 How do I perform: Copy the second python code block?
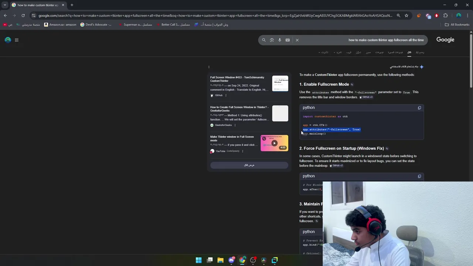coord(419,176)
